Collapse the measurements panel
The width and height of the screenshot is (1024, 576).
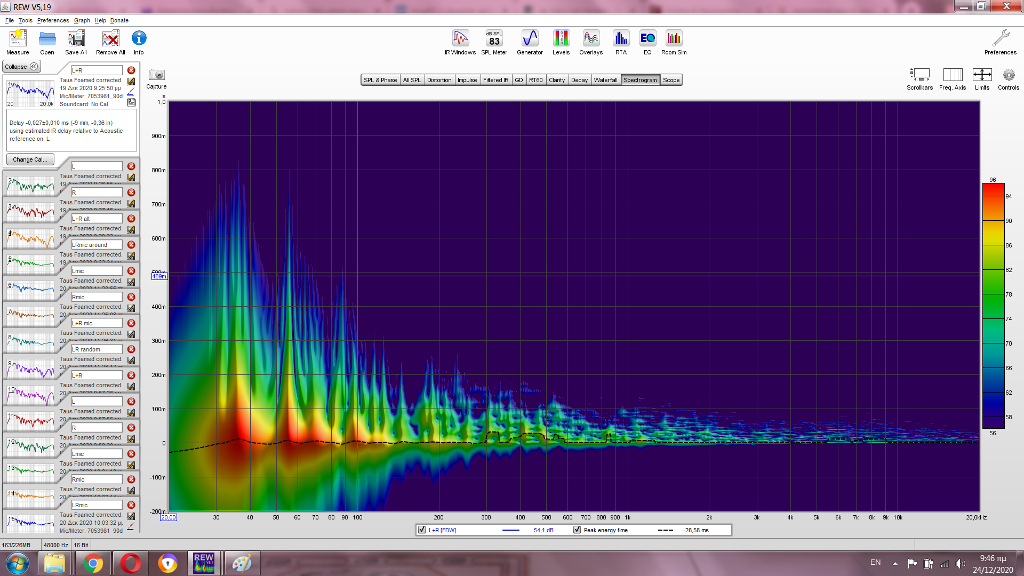coord(21,67)
